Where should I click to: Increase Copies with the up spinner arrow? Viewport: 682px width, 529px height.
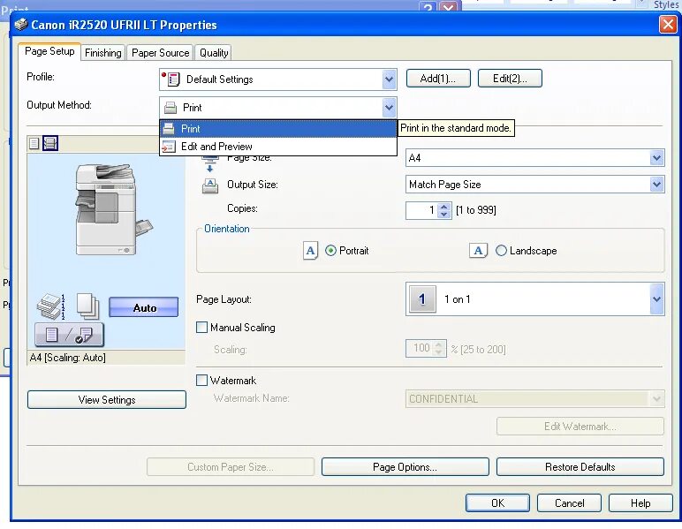point(443,207)
